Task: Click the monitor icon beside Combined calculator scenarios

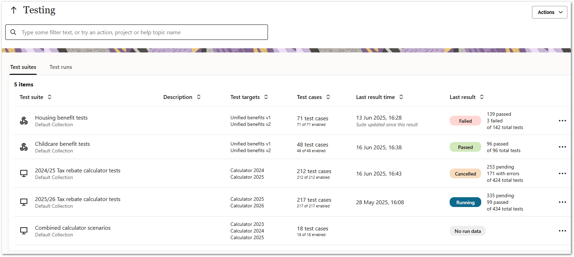Action: tap(23, 230)
